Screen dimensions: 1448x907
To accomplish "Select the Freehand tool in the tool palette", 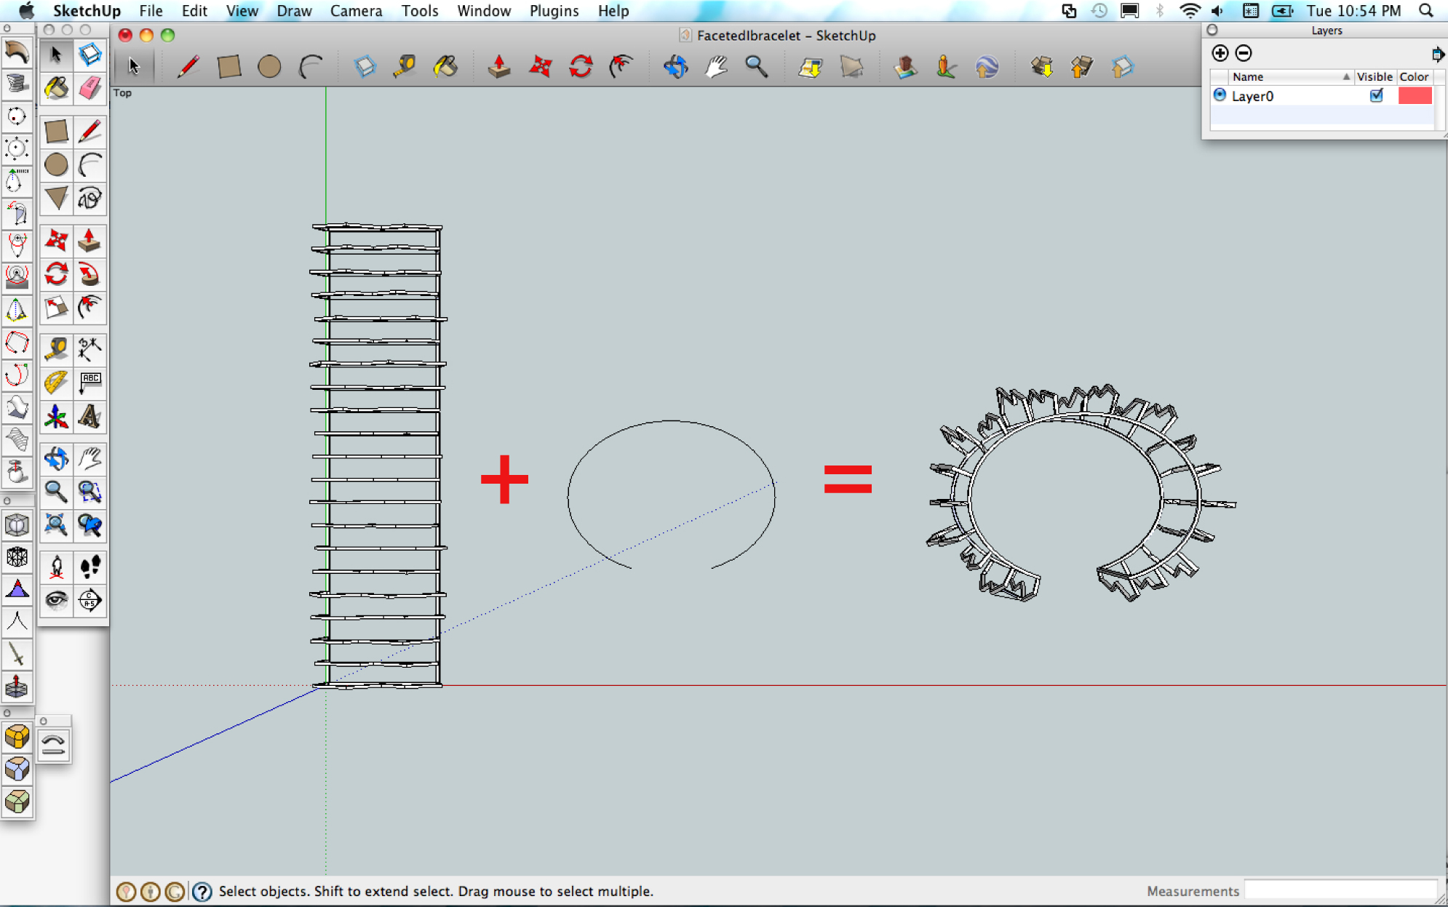I will (89, 198).
